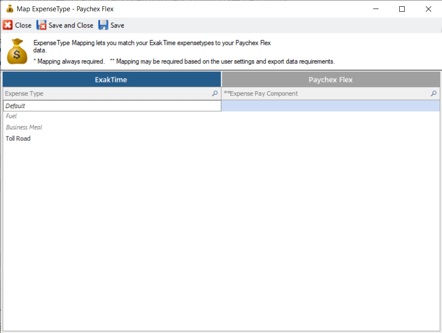Click the money bag title bar icon
442x333 pixels.
[x=10, y=9]
